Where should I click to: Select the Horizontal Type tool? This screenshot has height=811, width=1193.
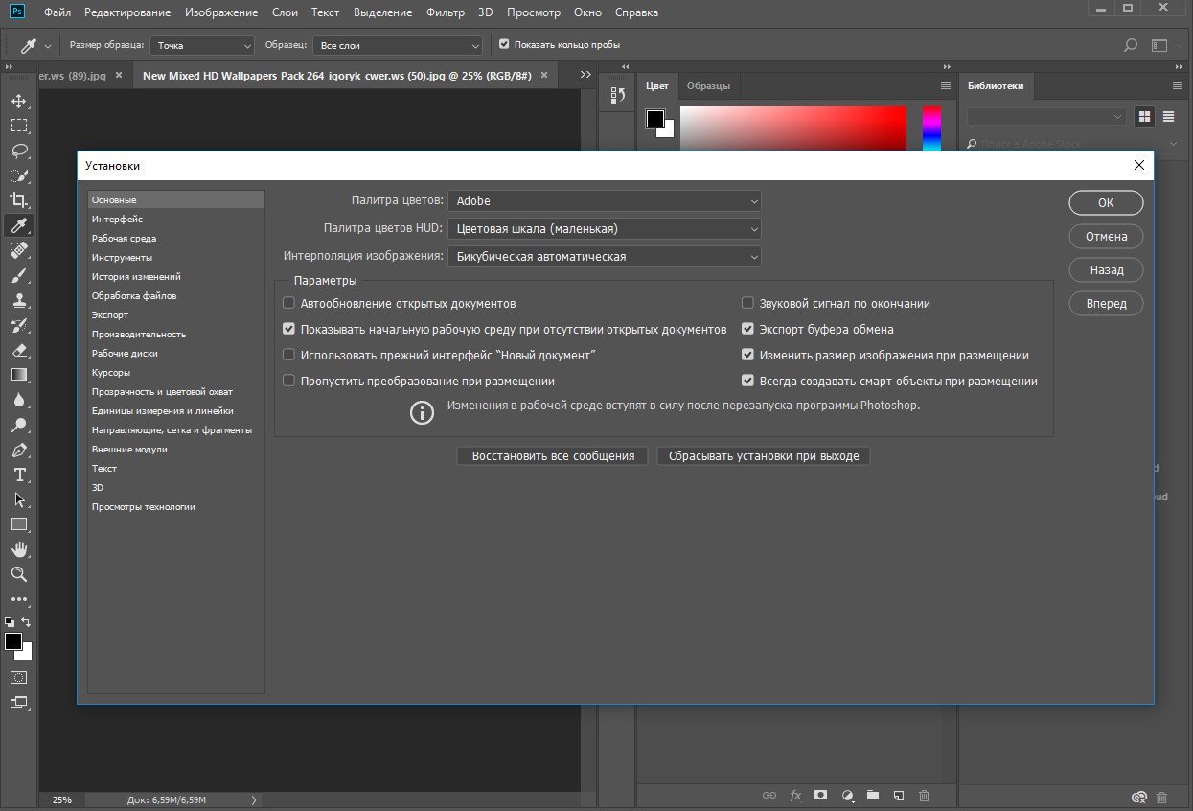coord(18,475)
